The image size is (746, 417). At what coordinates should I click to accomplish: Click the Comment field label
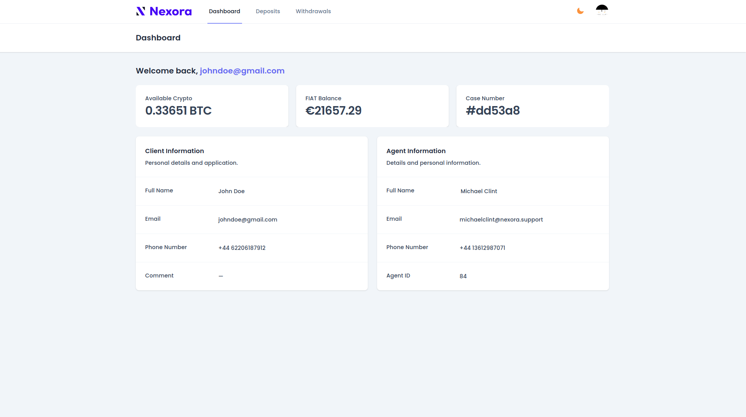pyautogui.click(x=159, y=276)
